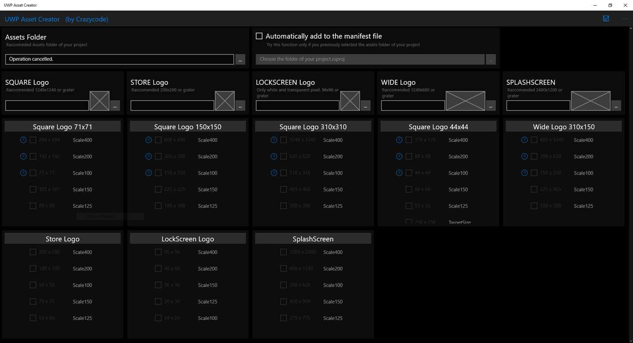Click the WIDE Logo path field
The image size is (633, 343).
tap(413, 106)
